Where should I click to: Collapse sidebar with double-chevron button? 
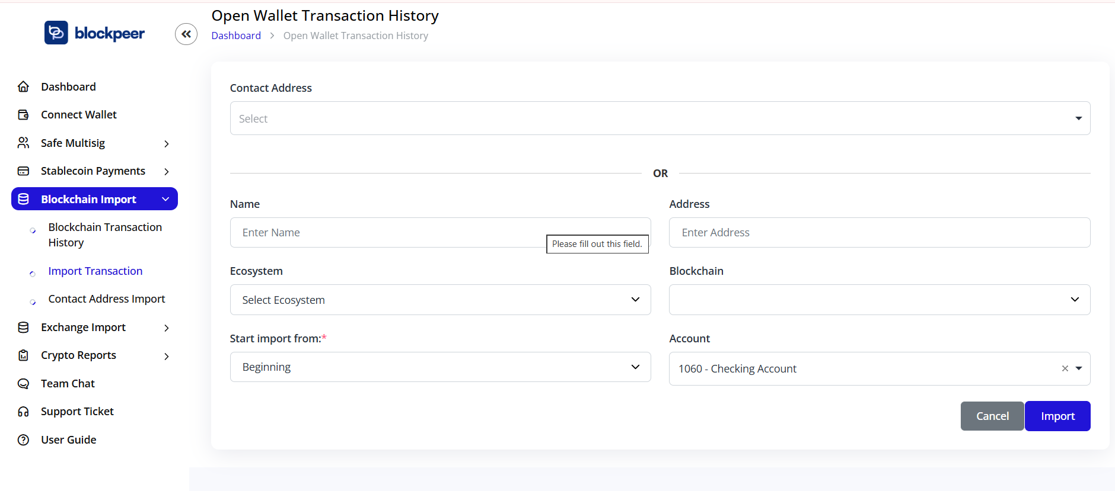186,34
